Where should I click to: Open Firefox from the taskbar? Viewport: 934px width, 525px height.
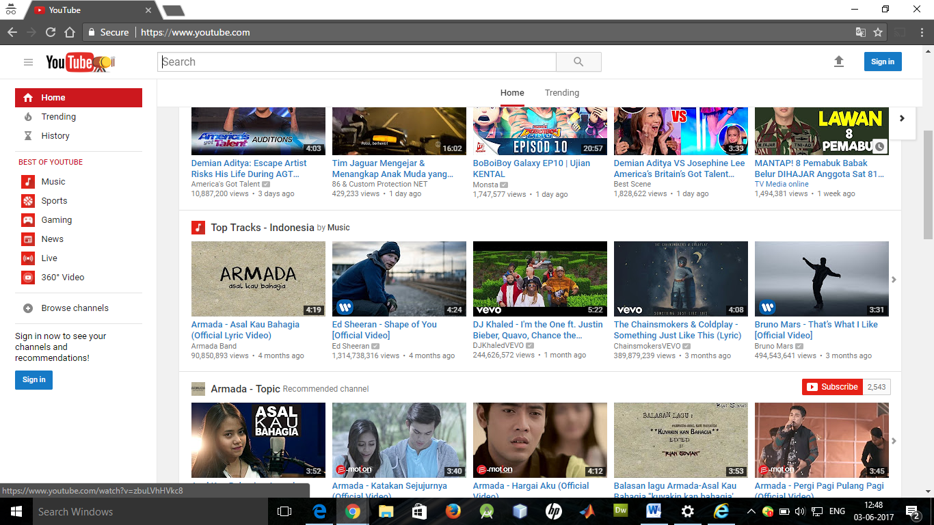tap(453, 511)
